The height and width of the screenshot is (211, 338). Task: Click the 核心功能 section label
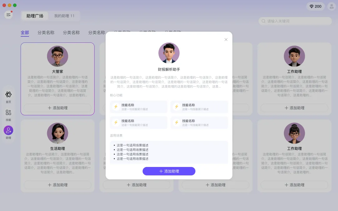pos(116,95)
